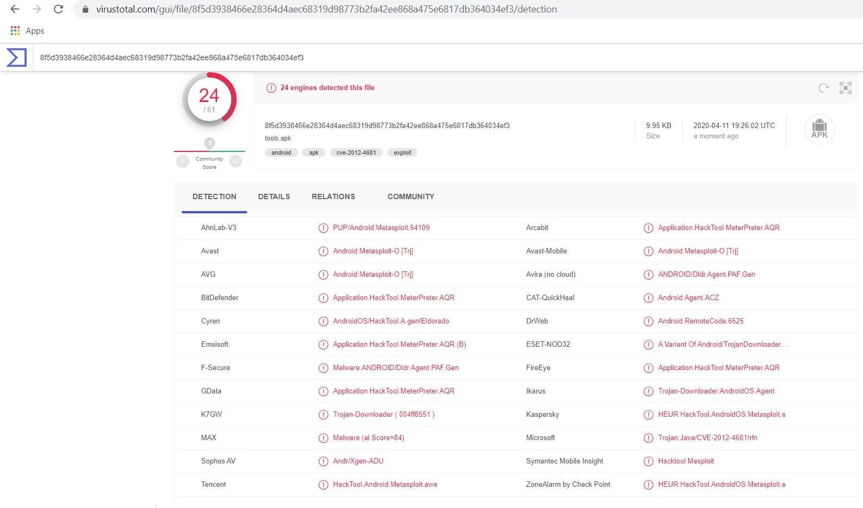863x508 pixels.
Task: Click the browser forward arrow
Action: 36,9
